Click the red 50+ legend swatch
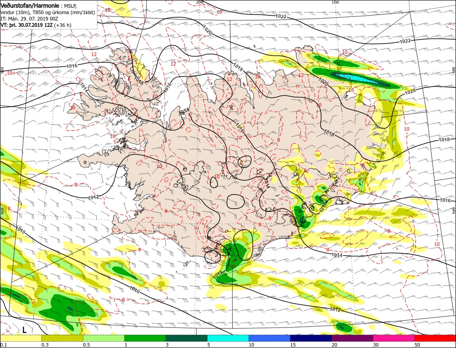This screenshot has width=456, height=348. [435, 338]
